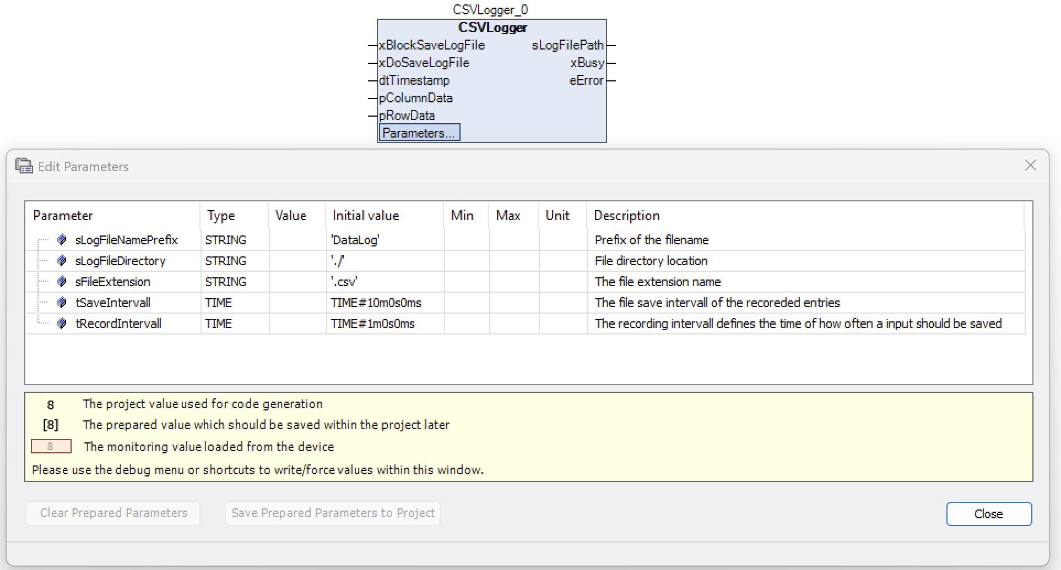
Task: Close the Edit Parameters dialog with X
Action: (x=1030, y=166)
